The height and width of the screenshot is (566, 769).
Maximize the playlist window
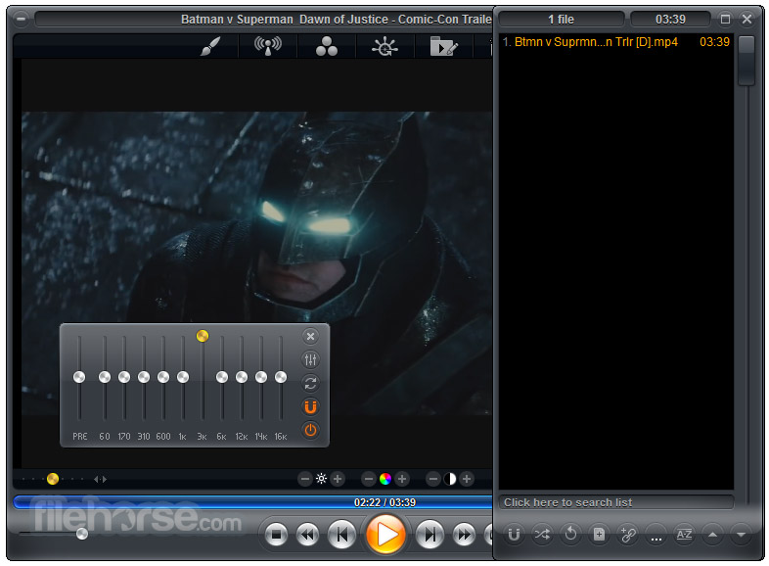pos(725,20)
